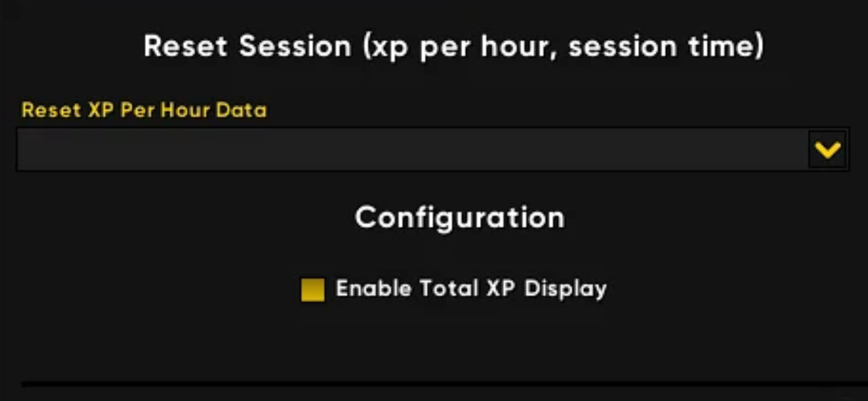
Task: Toggle the Enable Total XP Display checkbox
Action: 313,290
